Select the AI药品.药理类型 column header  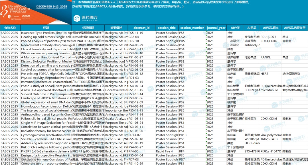tap(295, 28)
